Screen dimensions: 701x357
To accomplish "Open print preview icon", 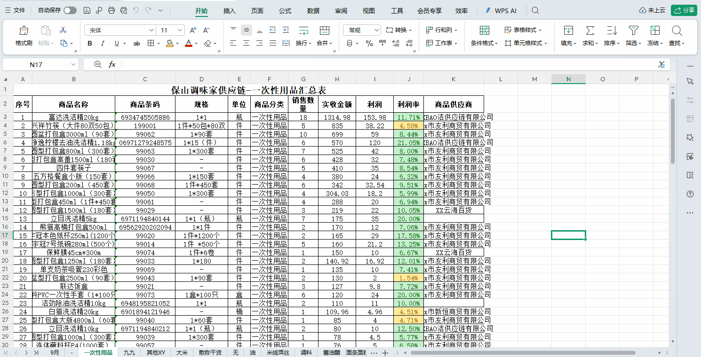I will coord(124,10).
